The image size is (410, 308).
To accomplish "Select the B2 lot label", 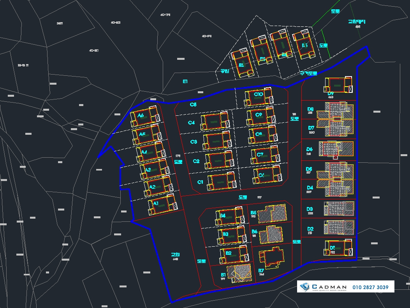I will point(228,253).
